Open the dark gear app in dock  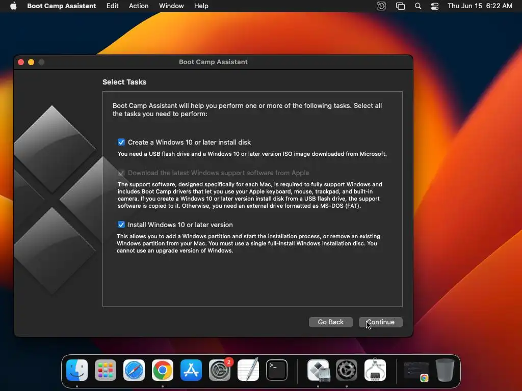347,370
